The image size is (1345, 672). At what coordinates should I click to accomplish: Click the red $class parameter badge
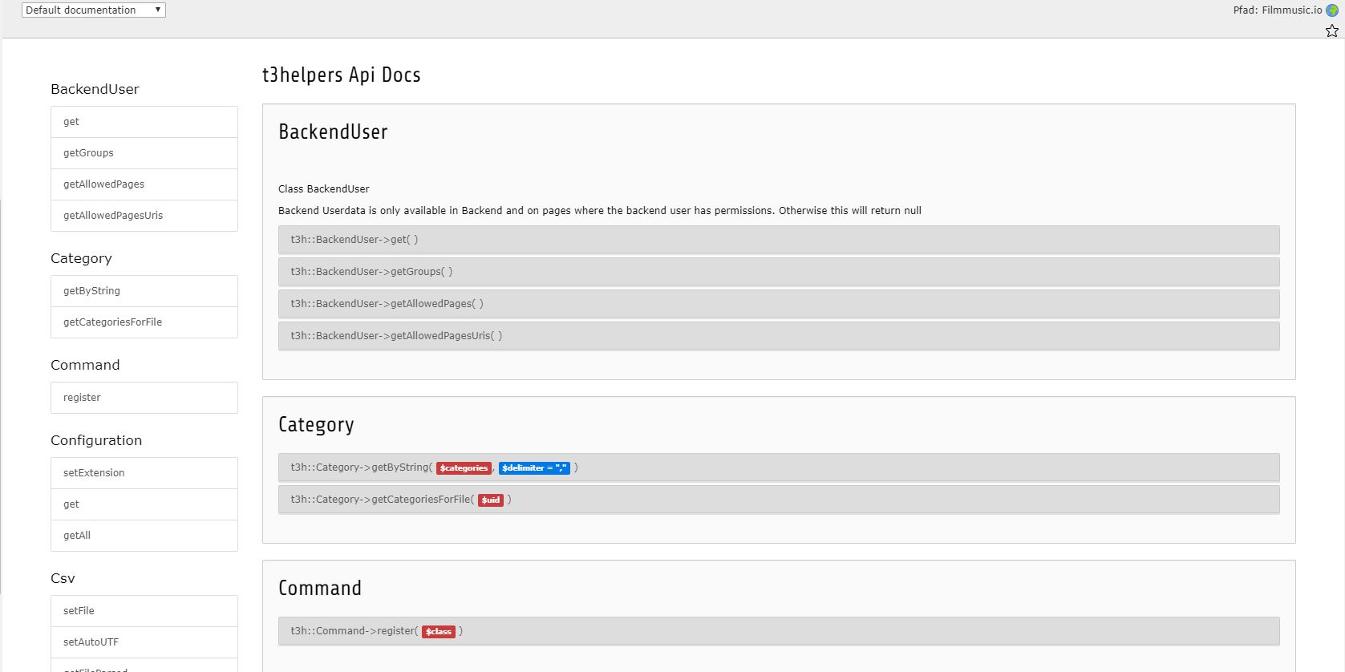click(x=439, y=631)
